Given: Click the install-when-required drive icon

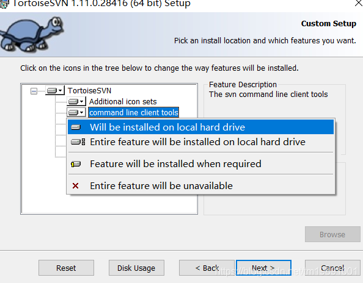Looking at the screenshot, I should [x=76, y=164].
